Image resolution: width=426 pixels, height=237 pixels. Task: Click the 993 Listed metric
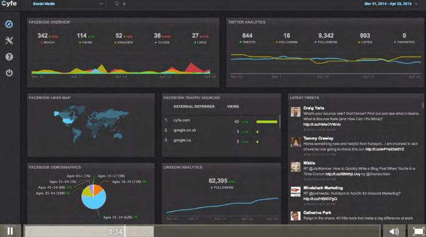365,38
